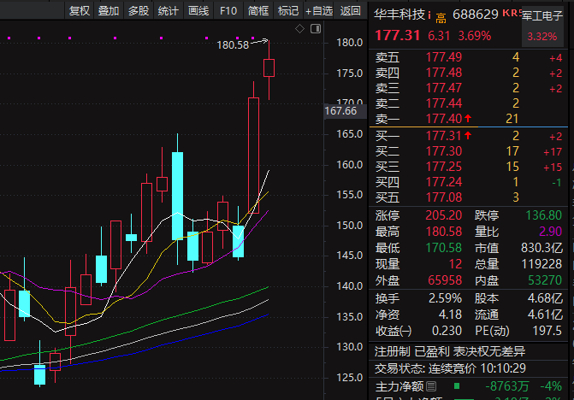Click 买三 price 177.25
Screen dimensions: 574x400
click(x=444, y=167)
